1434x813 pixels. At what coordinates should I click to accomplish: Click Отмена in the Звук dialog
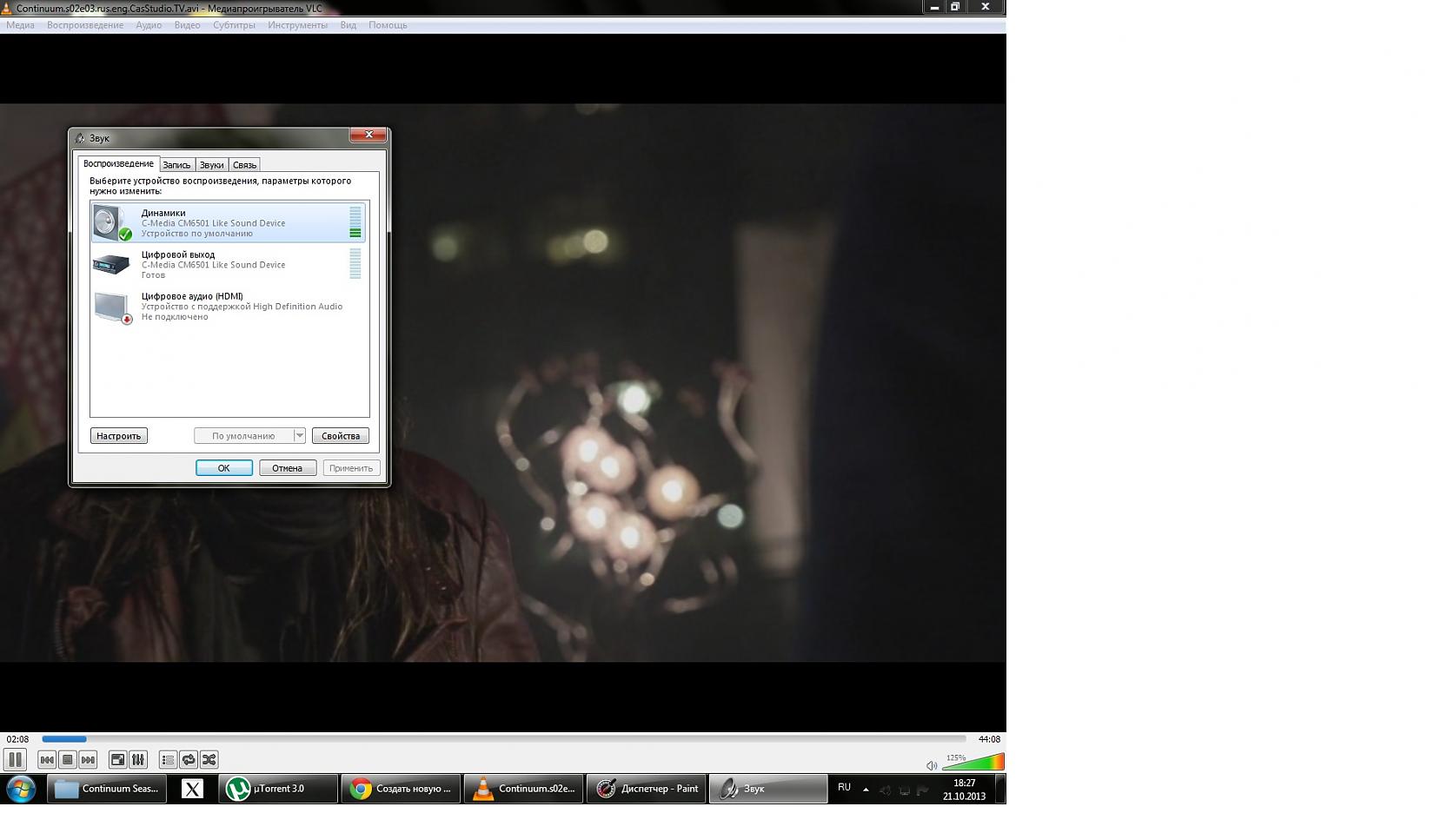288,468
